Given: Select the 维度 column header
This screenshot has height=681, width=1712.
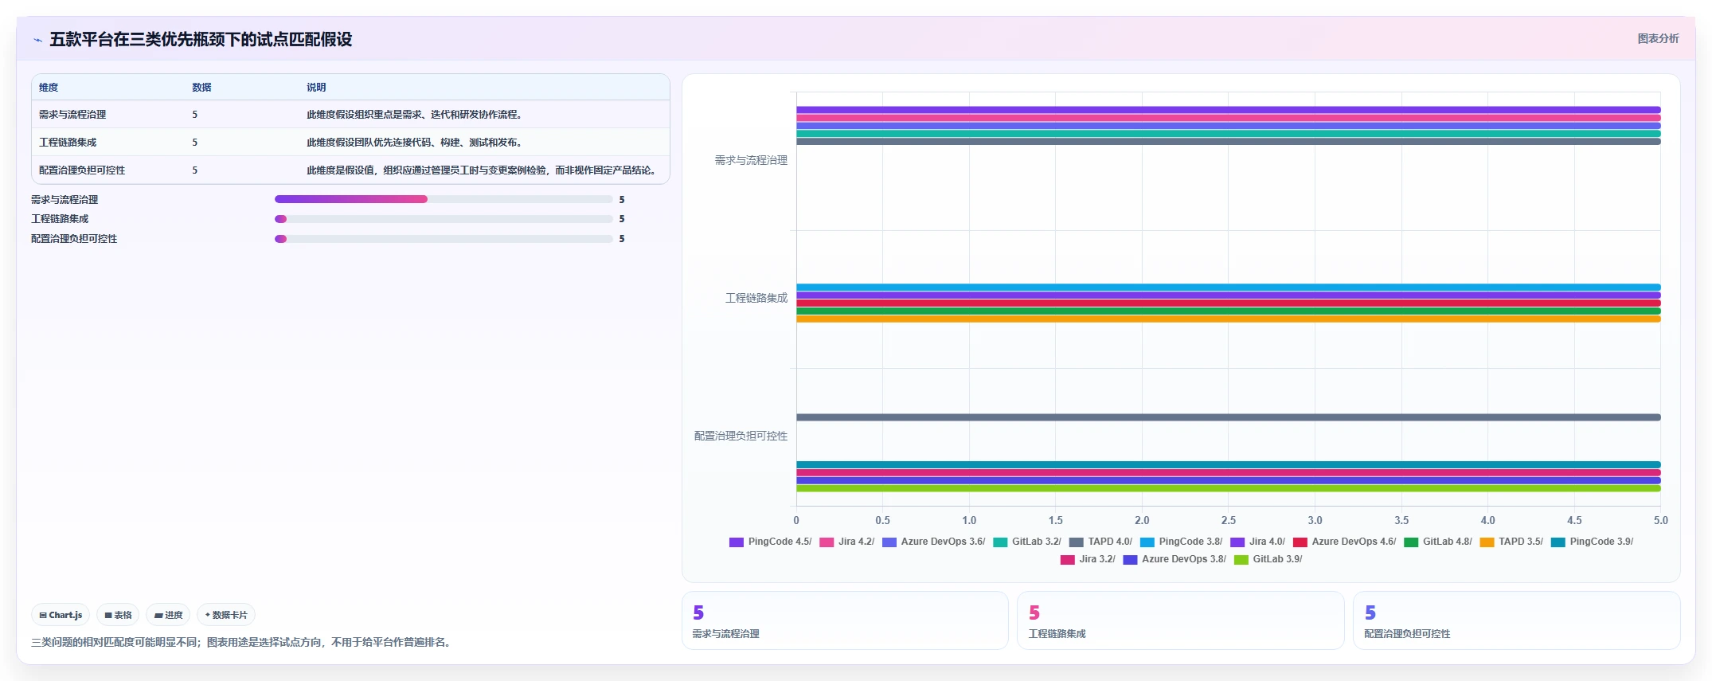Looking at the screenshot, I should pyautogui.click(x=49, y=88).
